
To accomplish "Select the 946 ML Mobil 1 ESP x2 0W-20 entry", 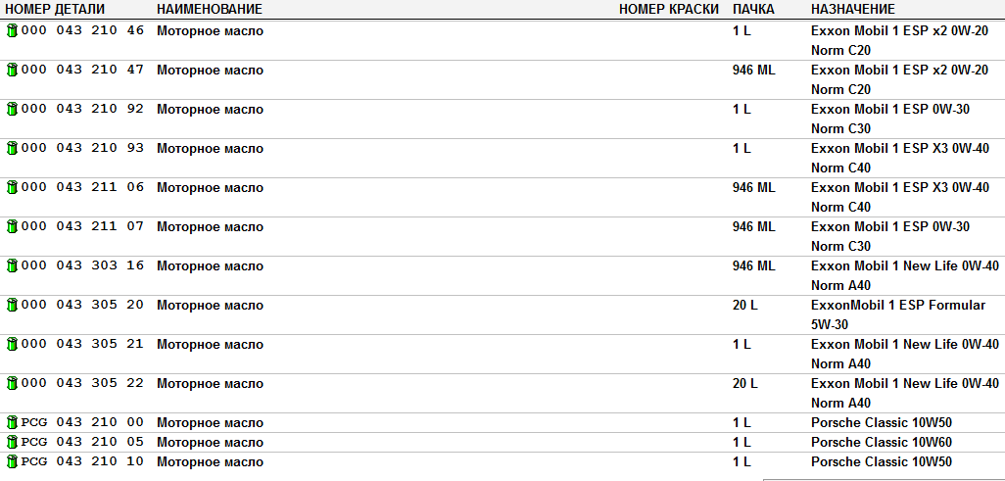I will click(x=502, y=79).
